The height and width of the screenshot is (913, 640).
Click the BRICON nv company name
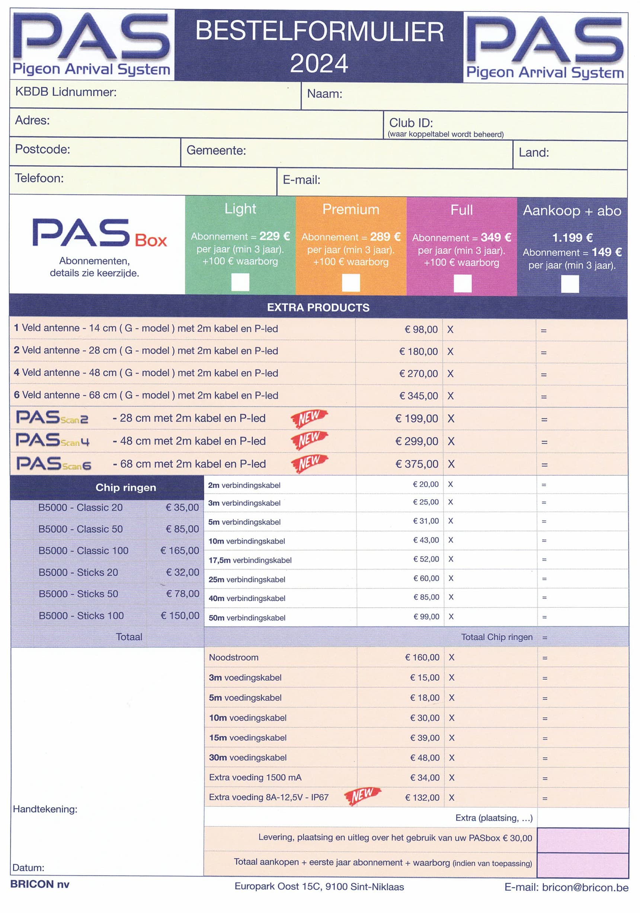[x=40, y=884]
